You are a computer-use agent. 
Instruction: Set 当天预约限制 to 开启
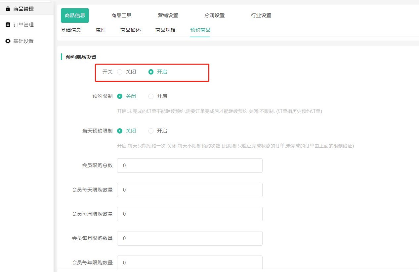click(x=158, y=131)
